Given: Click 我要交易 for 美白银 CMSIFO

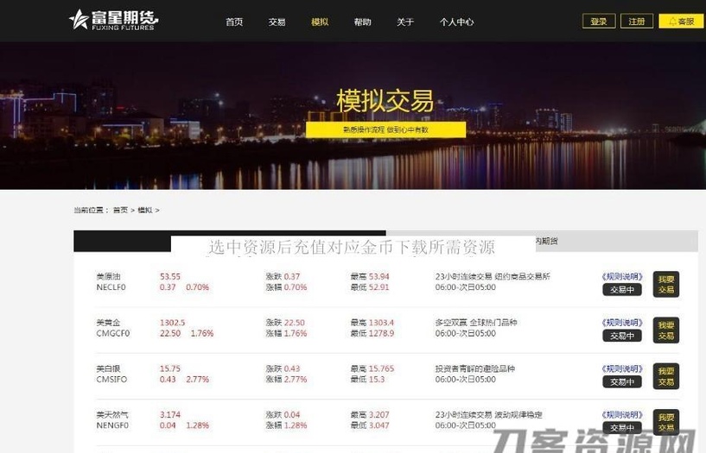Looking at the screenshot, I should [x=665, y=376].
